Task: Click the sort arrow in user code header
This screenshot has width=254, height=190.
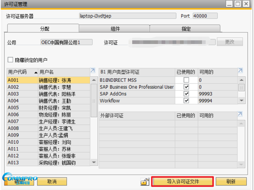Action: (x=36, y=72)
